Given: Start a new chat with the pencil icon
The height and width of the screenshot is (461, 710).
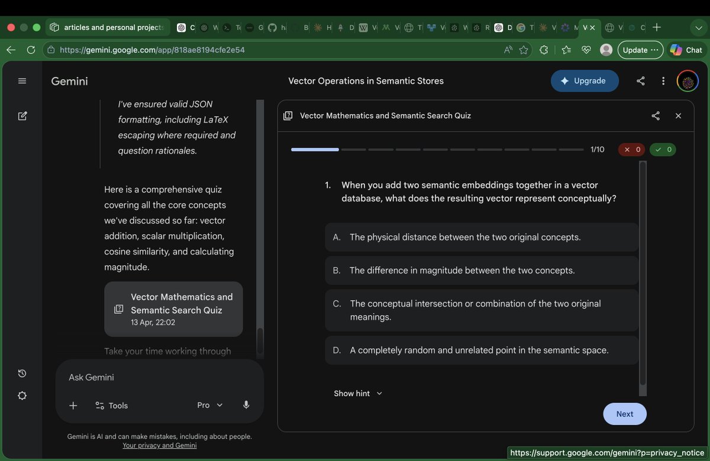Looking at the screenshot, I should (22, 116).
